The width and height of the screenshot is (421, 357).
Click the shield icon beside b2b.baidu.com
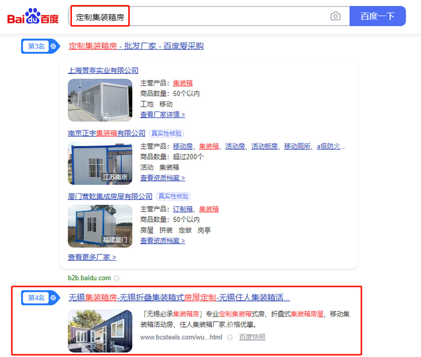(117, 278)
